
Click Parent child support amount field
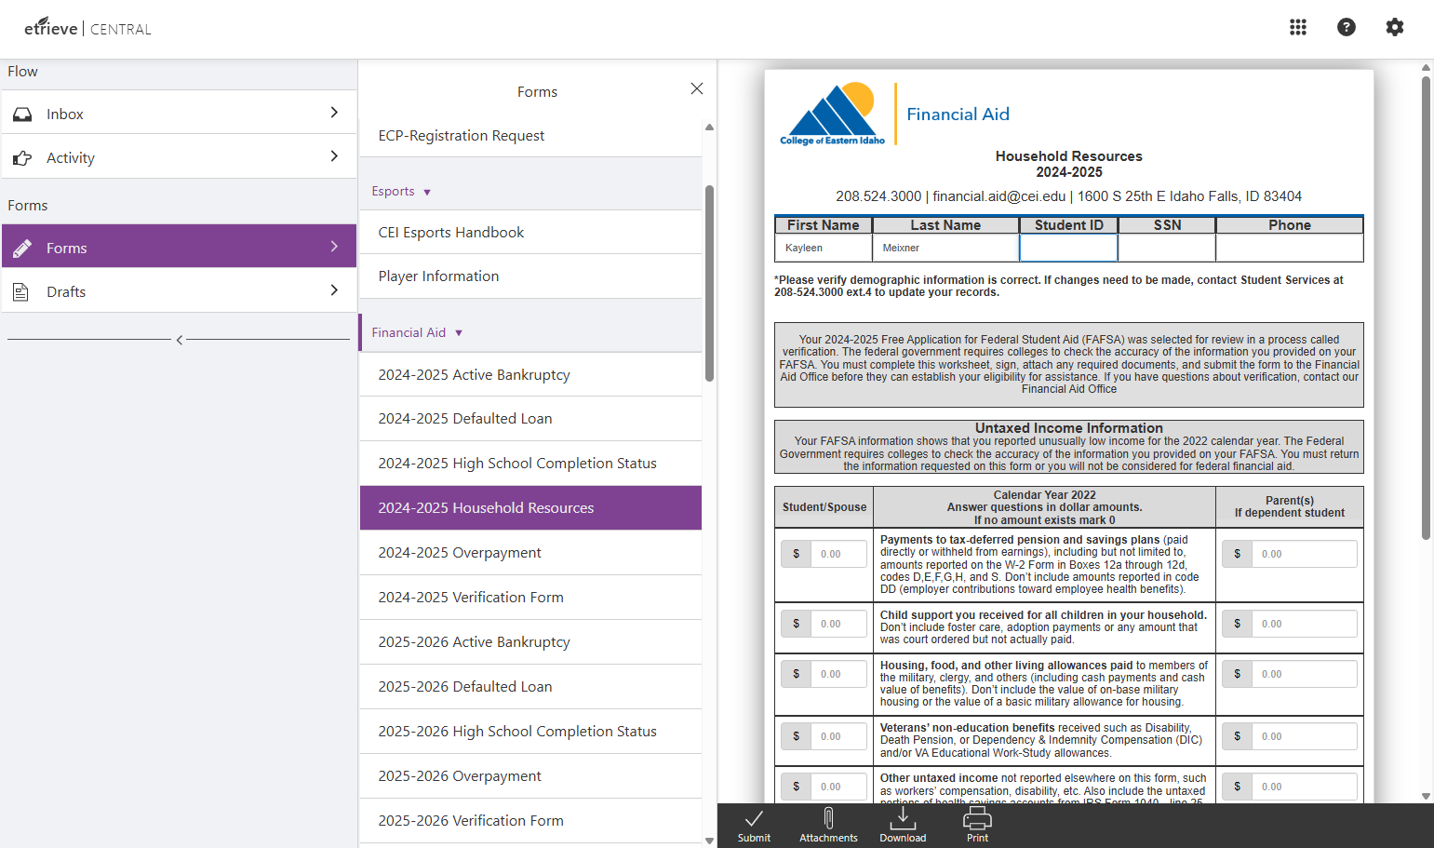pyautogui.click(x=1304, y=624)
